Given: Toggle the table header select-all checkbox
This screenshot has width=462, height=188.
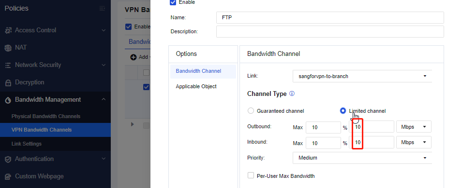Looking at the screenshot, I should pyautogui.click(x=146, y=73).
